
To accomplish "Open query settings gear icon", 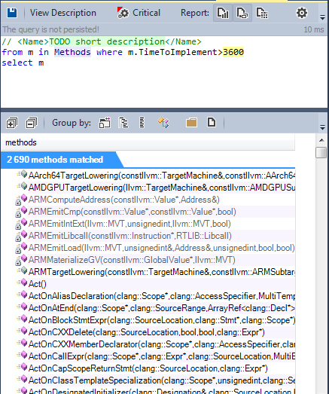I will (x=302, y=13).
